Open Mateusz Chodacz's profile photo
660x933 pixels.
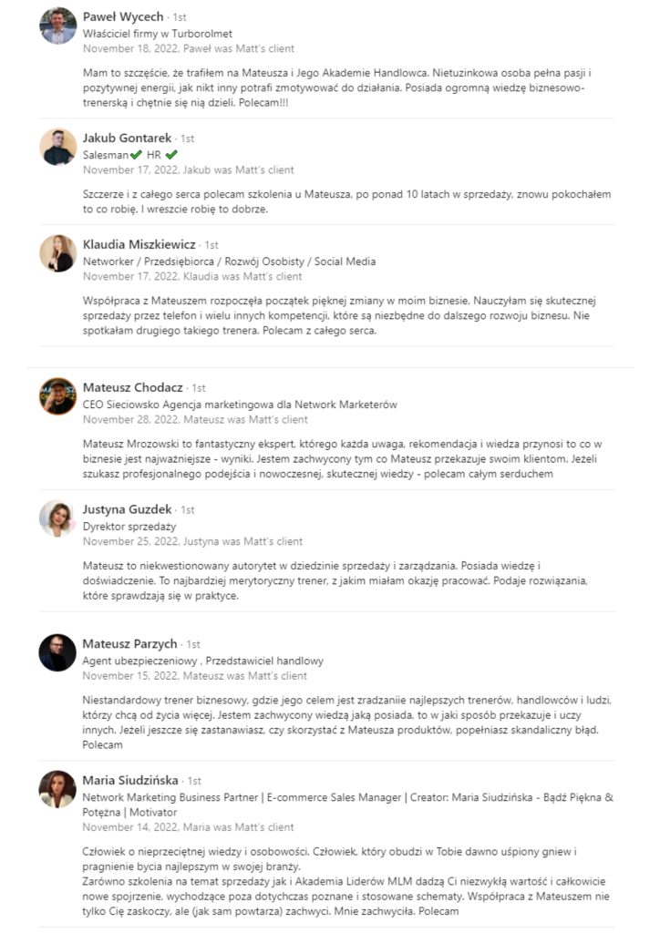pyautogui.click(x=57, y=396)
